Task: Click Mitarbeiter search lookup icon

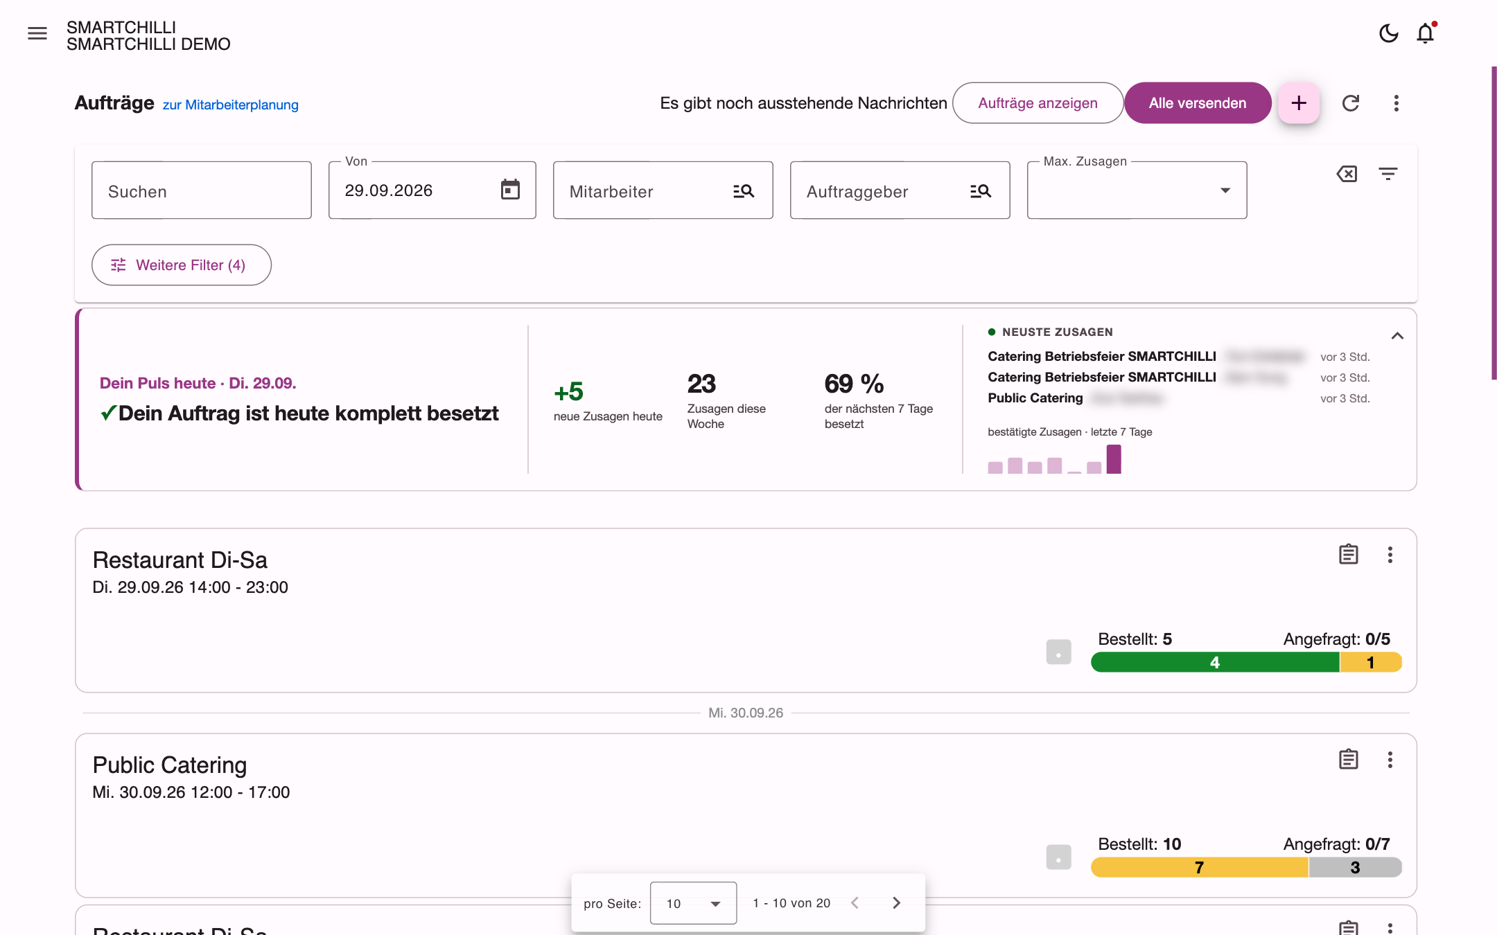Action: click(x=744, y=191)
